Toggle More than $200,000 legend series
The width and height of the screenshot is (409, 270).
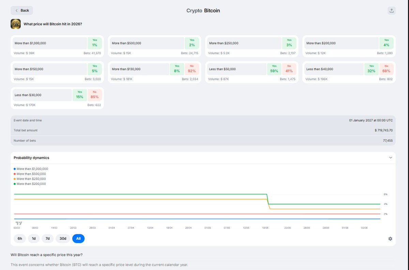(x=30, y=184)
